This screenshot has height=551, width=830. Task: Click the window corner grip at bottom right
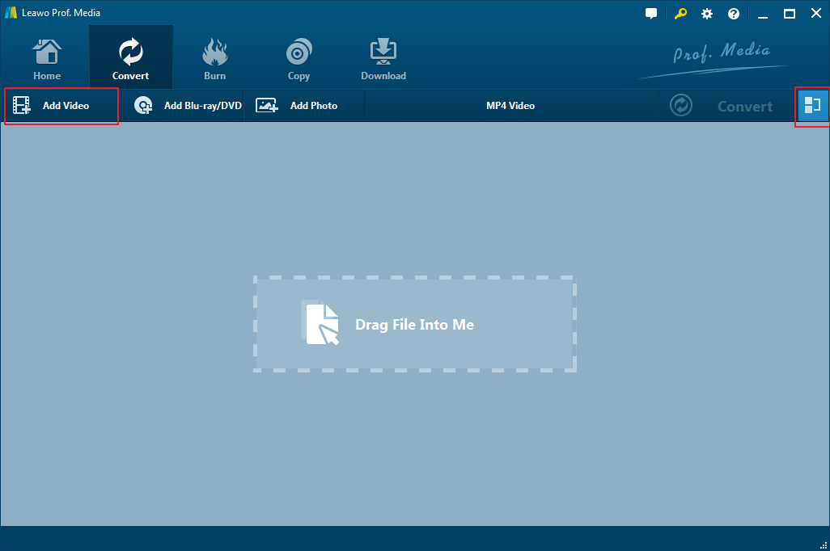[824, 545]
